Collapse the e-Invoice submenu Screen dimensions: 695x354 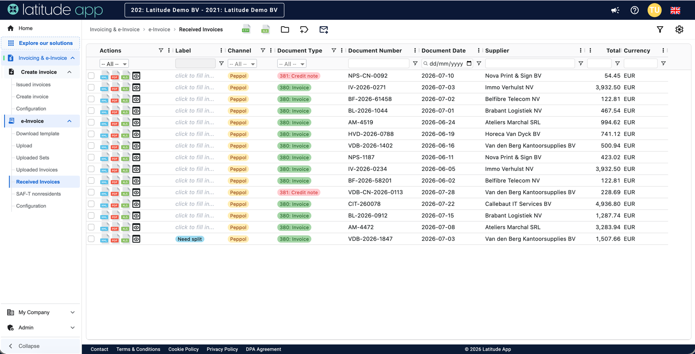pos(69,121)
